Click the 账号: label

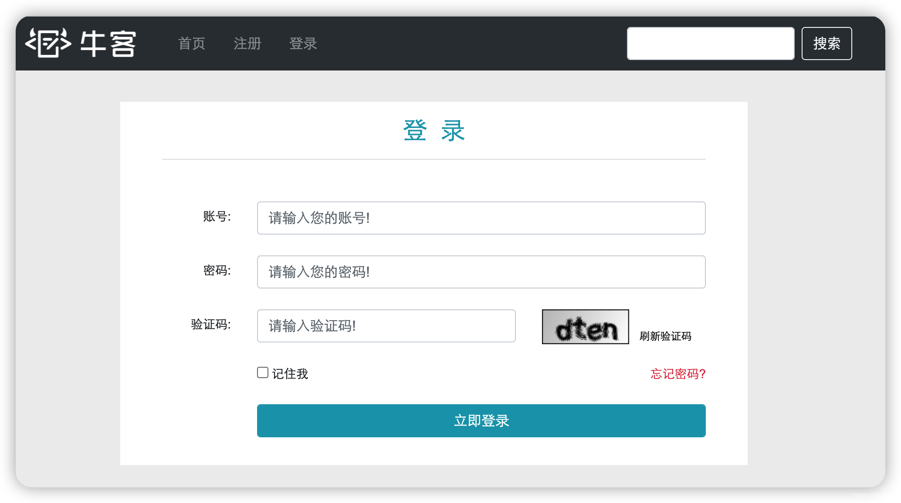coord(217,216)
